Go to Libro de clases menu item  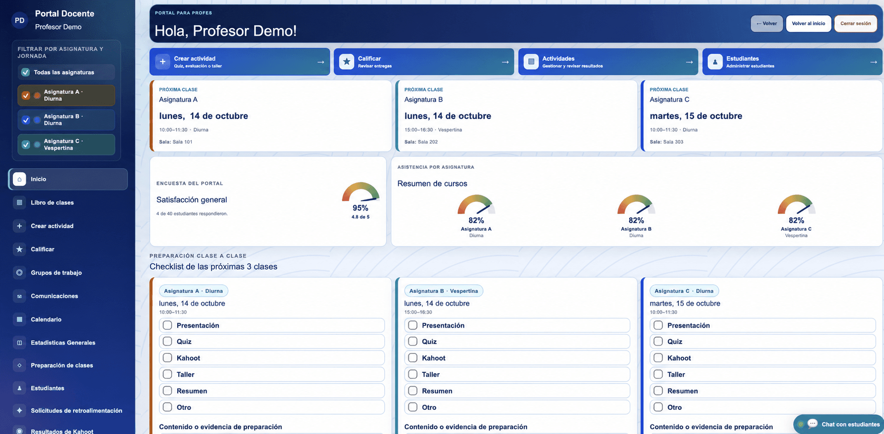click(x=68, y=202)
